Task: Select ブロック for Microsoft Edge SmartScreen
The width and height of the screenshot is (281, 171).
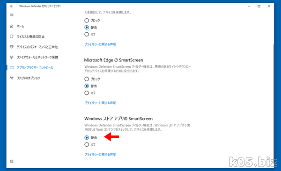Action: tap(87, 79)
